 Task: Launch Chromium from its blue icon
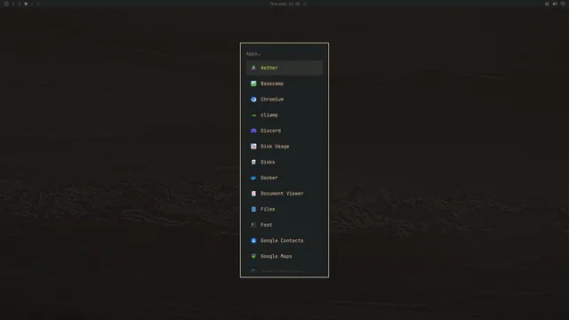point(253,99)
